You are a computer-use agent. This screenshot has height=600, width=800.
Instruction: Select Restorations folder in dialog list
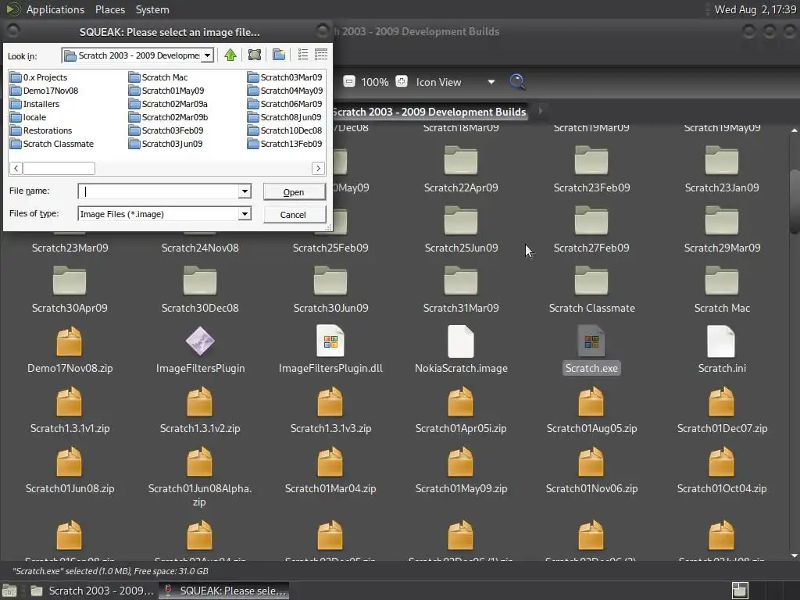(41, 130)
